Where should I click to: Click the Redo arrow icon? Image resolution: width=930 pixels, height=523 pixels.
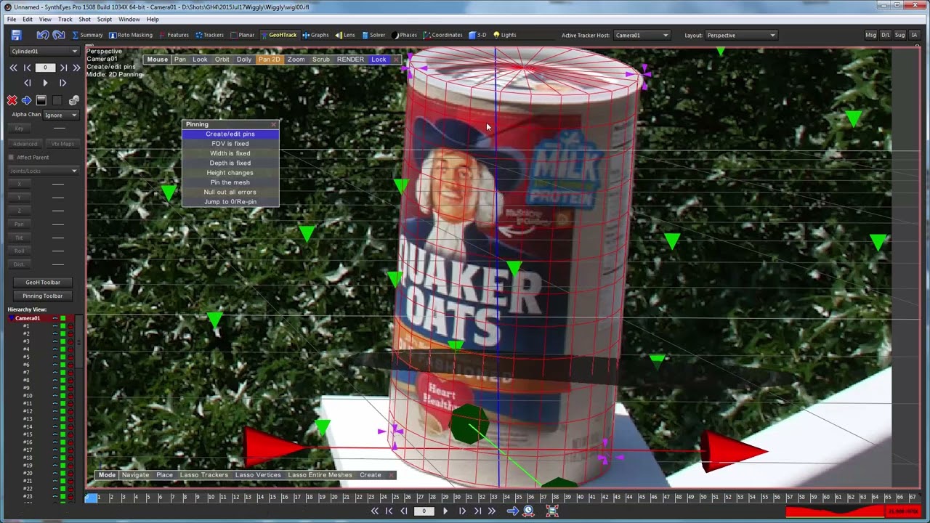(x=59, y=35)
